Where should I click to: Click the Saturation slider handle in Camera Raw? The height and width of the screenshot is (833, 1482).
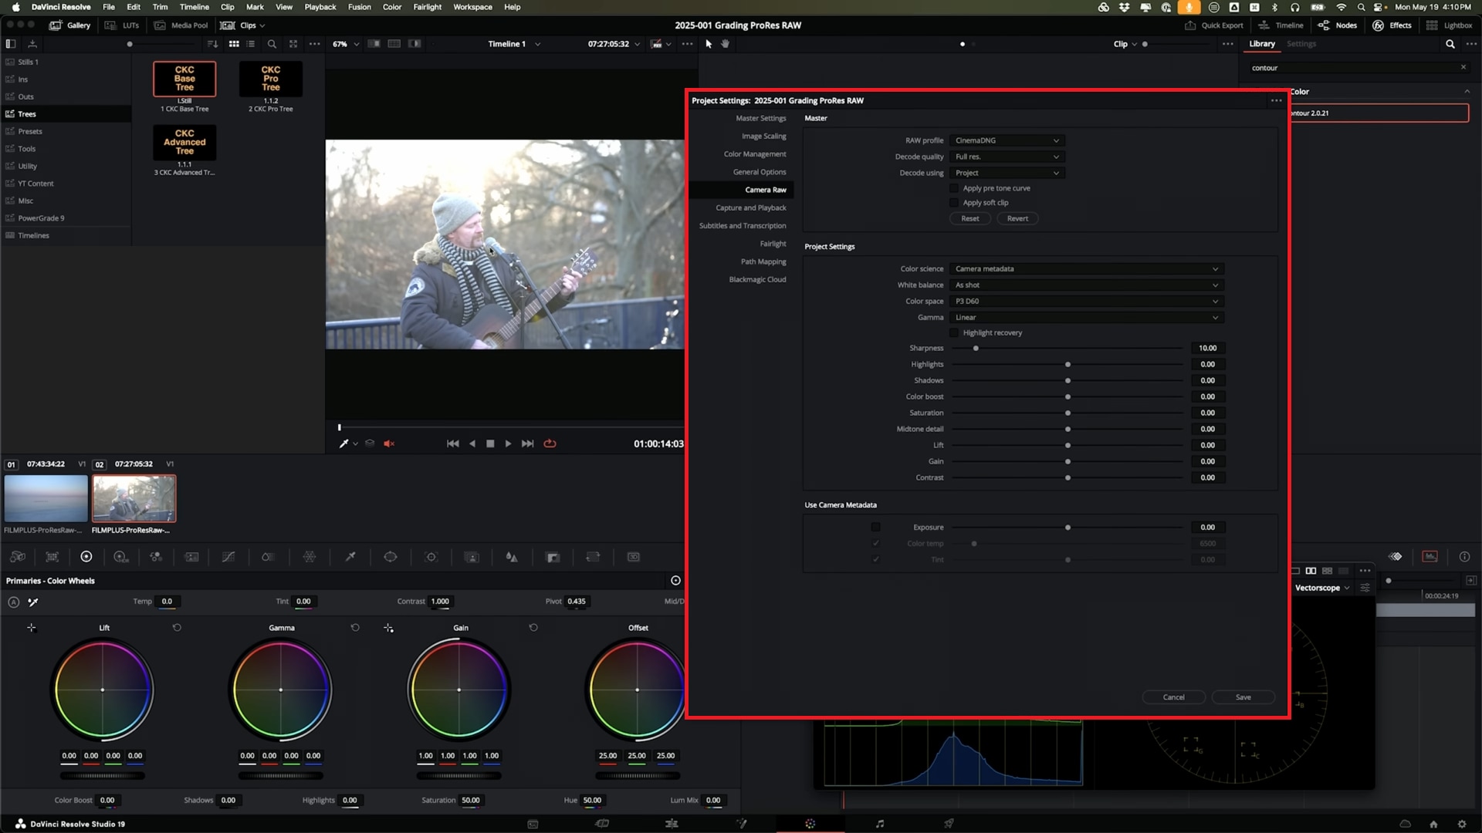coord(1068,413)
